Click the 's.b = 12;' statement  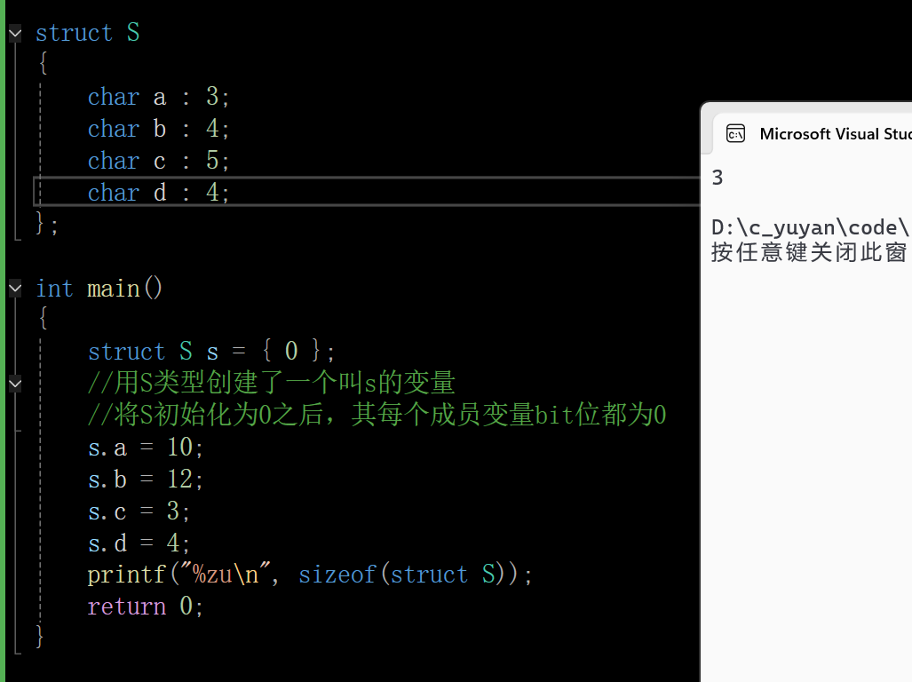tap(146, 480)
